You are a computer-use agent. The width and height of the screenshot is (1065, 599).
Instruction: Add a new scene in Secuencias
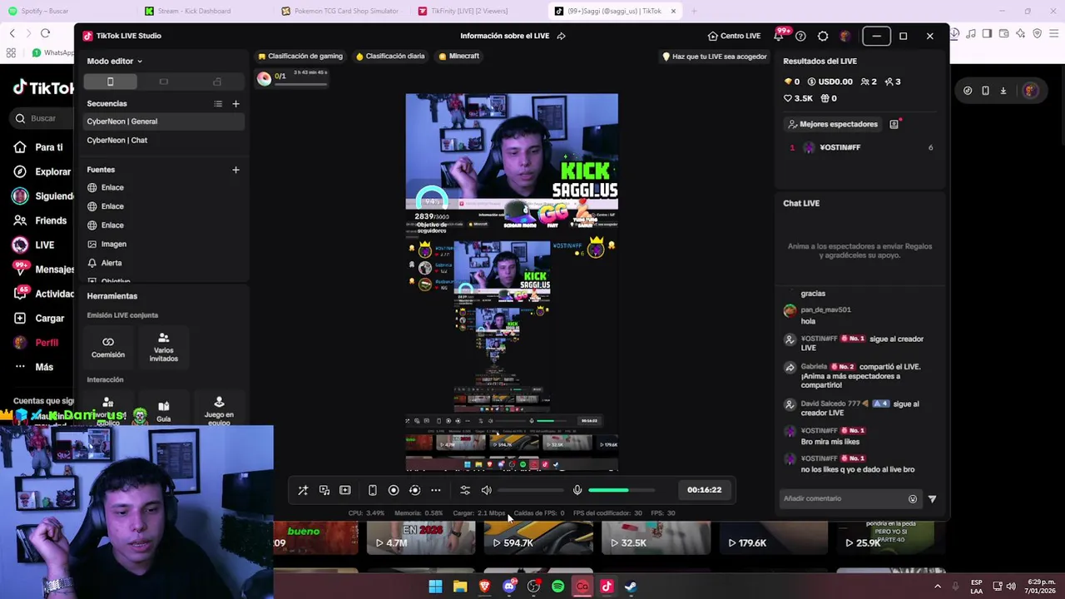click(x=235, y=104)
